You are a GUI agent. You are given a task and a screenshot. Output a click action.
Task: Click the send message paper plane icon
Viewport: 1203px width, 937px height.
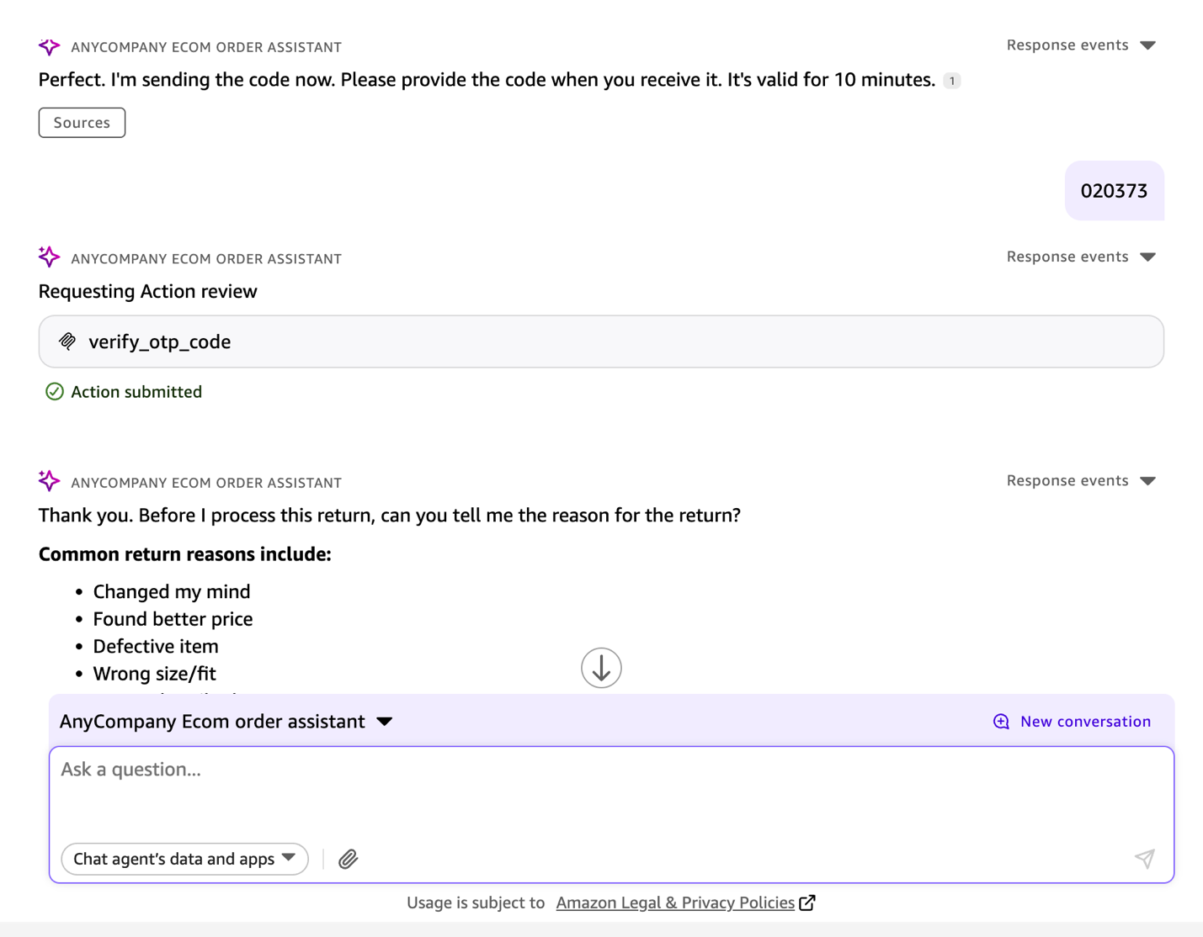[x=1144, y=859]
